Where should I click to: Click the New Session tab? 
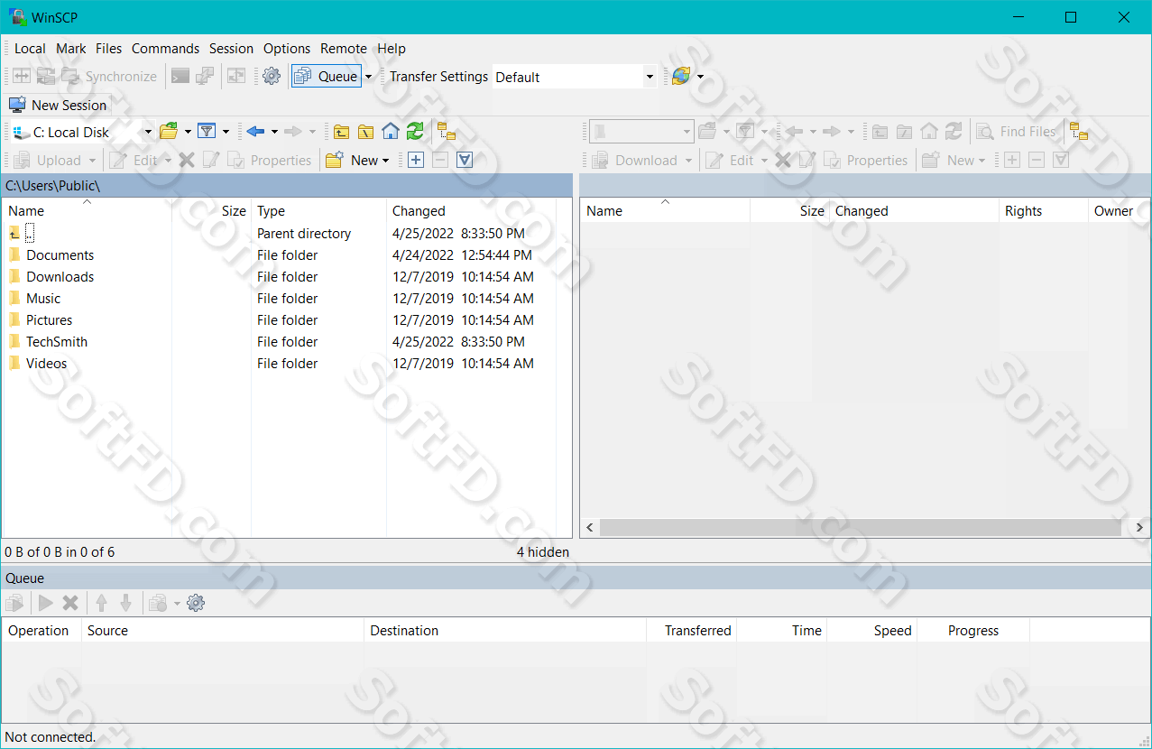click(58, 105)
